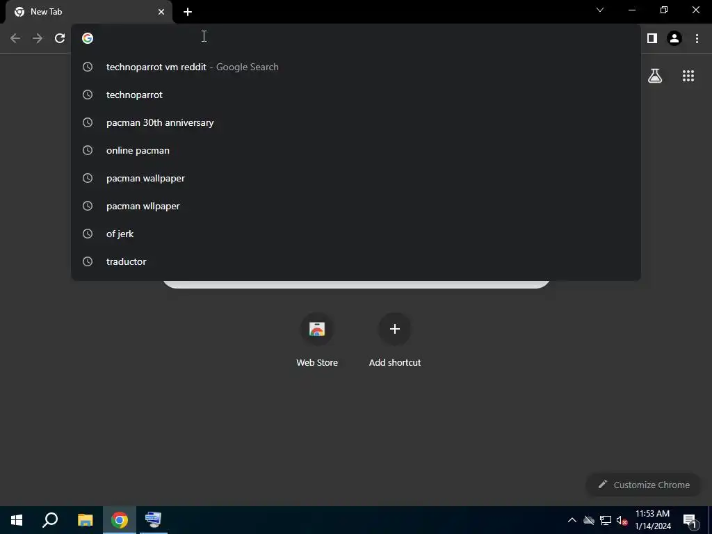This screenshot has width=712, height=534.
Task: Open the Web Store shortcut
Action: point(317,341)
